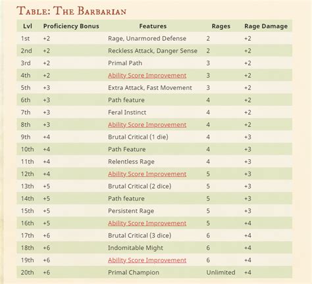Click the '4th' level cell
312x284 pixels.
point(26,76)
